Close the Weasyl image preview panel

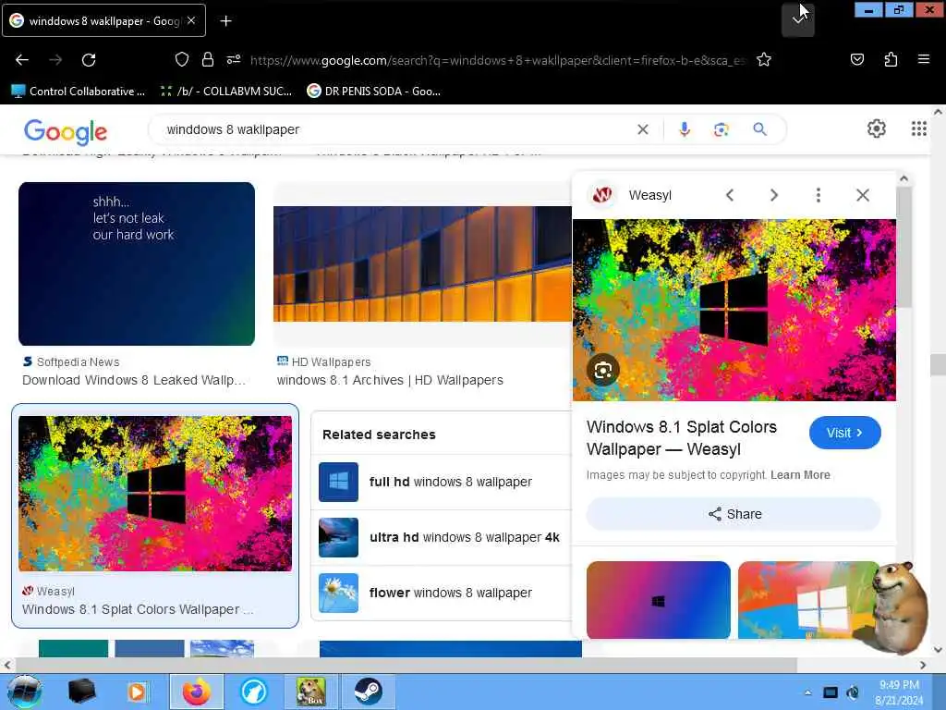[x=863, y=195]
